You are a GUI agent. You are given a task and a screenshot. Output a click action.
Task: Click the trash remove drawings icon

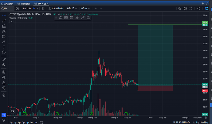(x=4, y=95)
